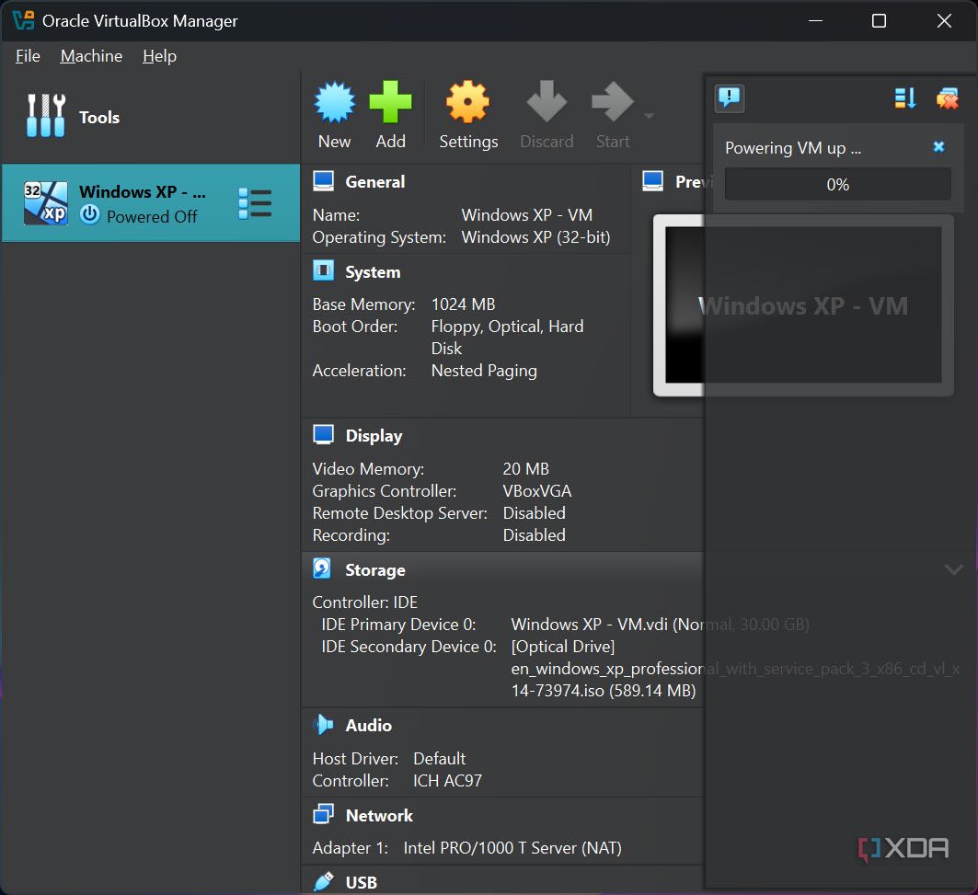Click 'Windows XP - VM.vdi' primary device
Screen dimensions: 978x895
[x=660, y=625]
